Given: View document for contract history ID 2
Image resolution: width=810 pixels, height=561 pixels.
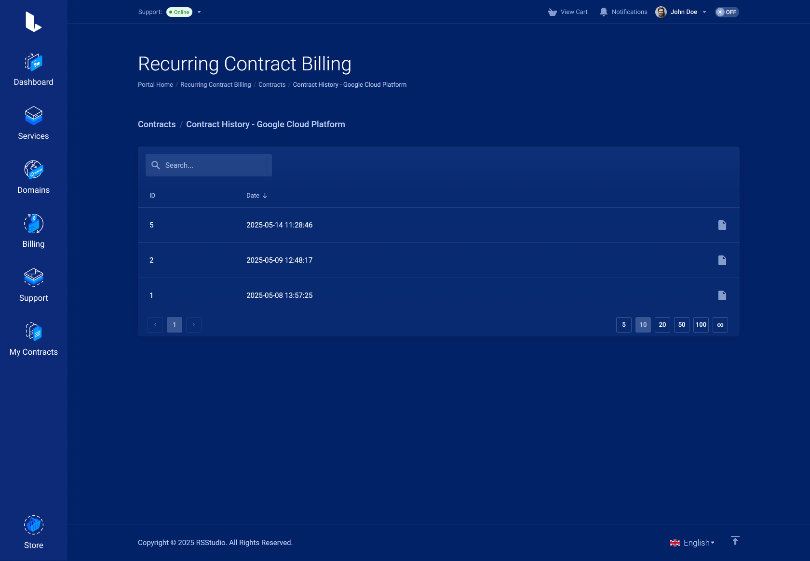Looking at the screenshot, I should pos(722,260).
